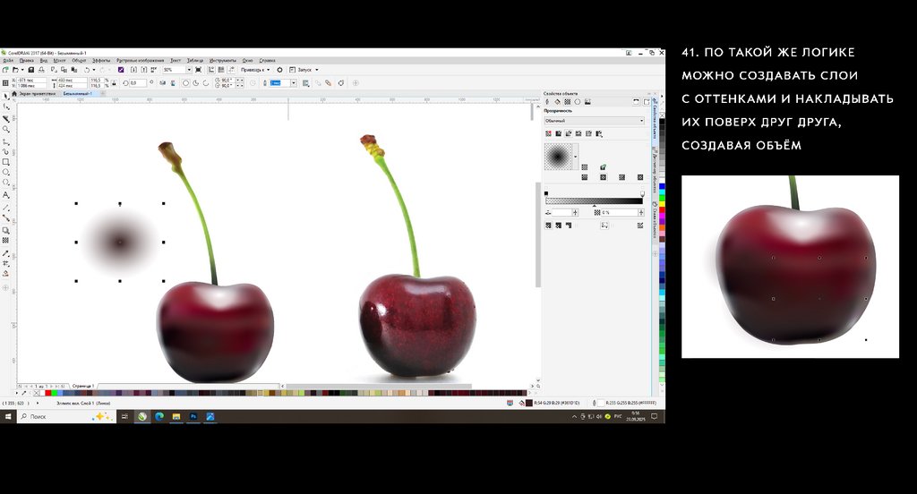Switch to the Welcome Screen tab
This screenshot has width=917, height=494.
pos(37,94)
